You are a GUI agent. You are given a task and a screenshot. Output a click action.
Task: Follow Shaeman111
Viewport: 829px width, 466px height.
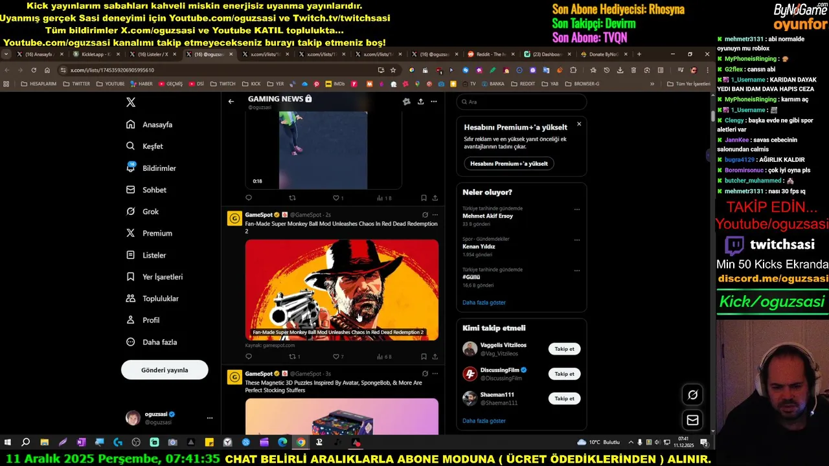pos(564,399)
